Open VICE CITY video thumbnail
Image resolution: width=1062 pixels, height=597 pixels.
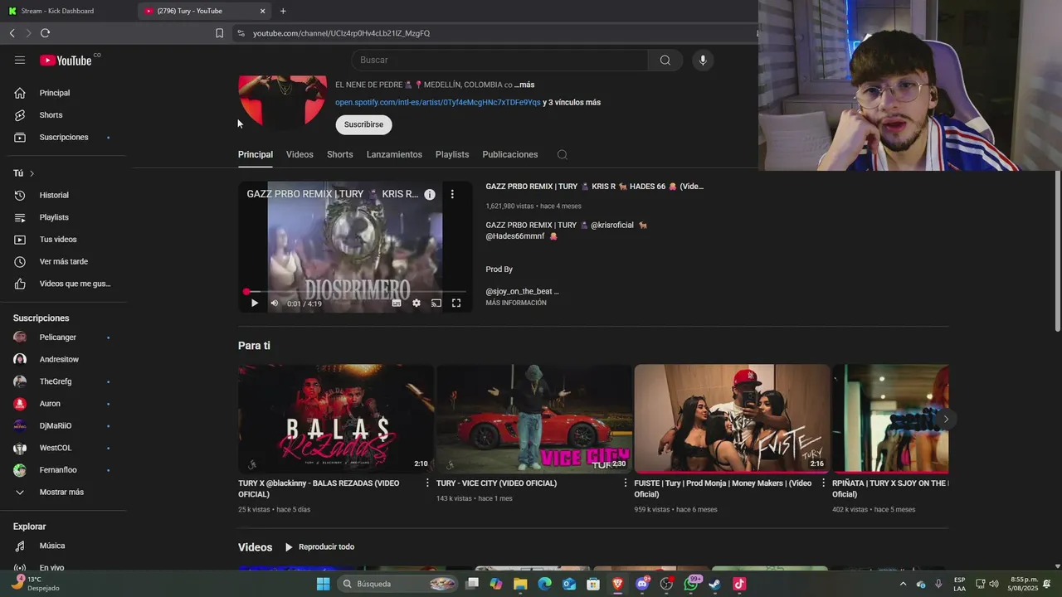534,419
